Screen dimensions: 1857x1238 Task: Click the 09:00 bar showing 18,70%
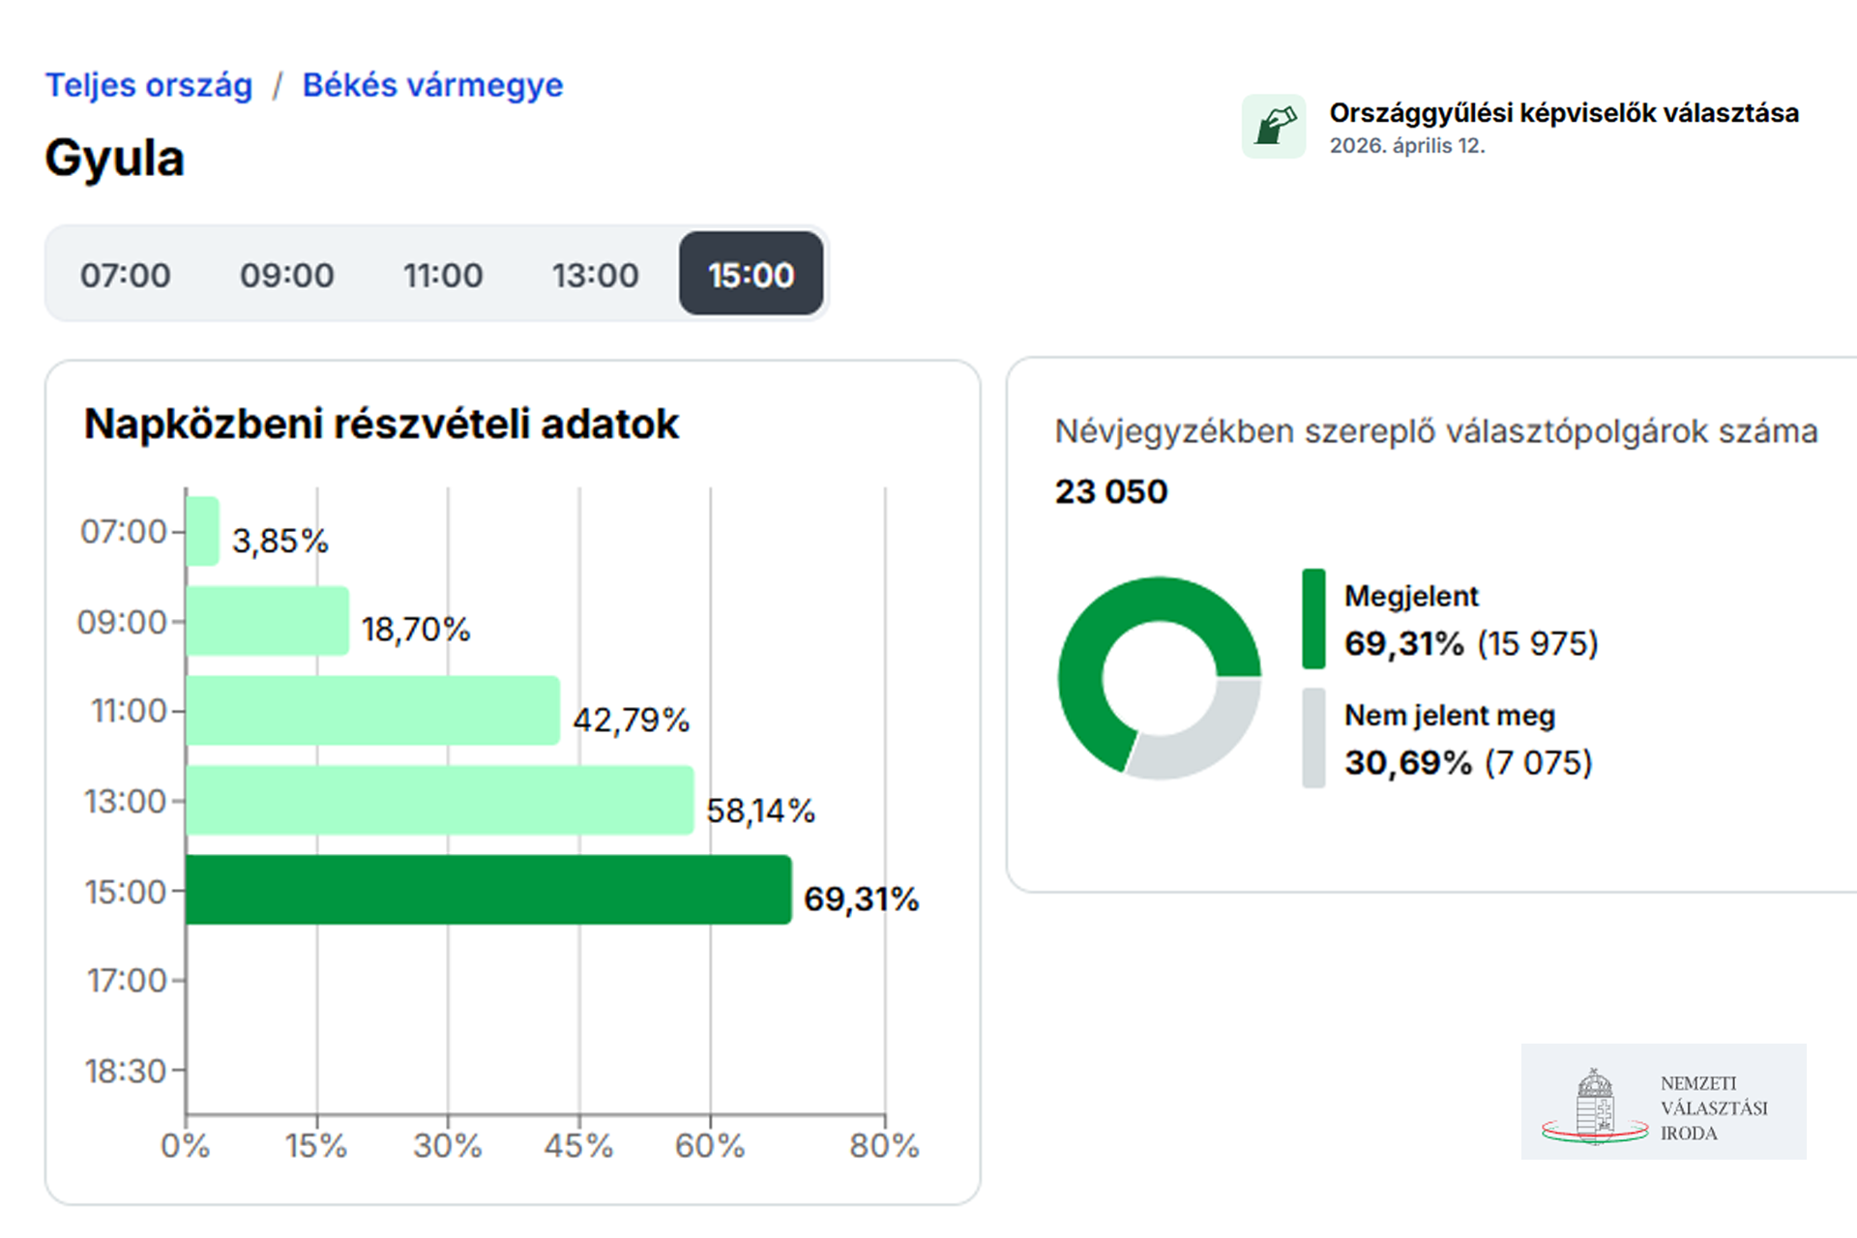pyautogui.click(x=267, y=621)
